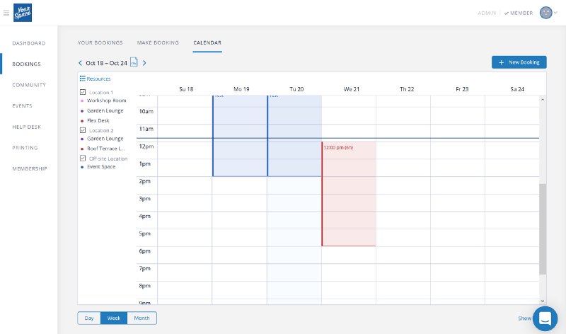Switch to Admin mode link
Image resolution: width=566 pixels, height=334 pixels.
pos(487,13)
